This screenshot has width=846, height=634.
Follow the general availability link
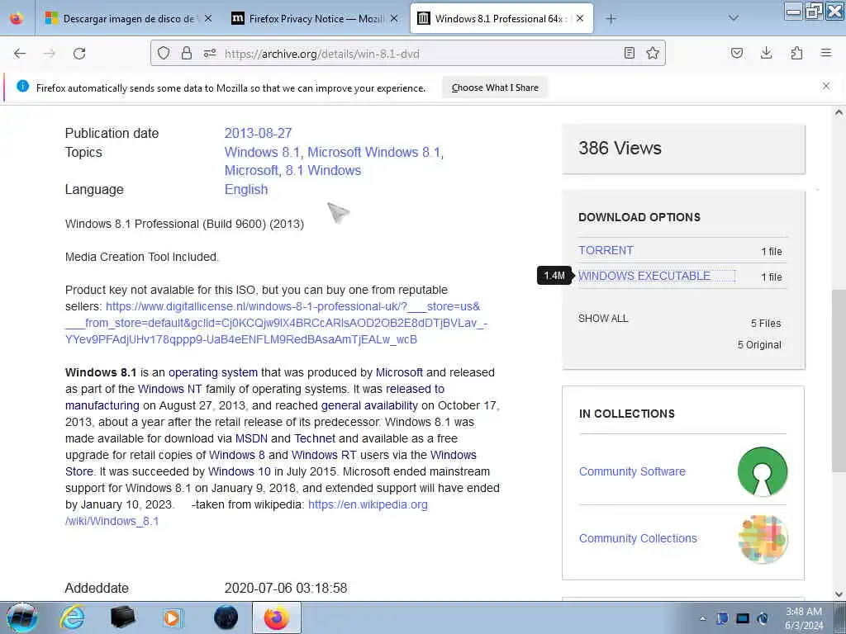[369, 405]
